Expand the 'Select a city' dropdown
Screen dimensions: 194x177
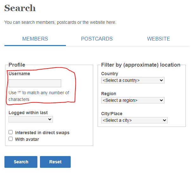134,121
